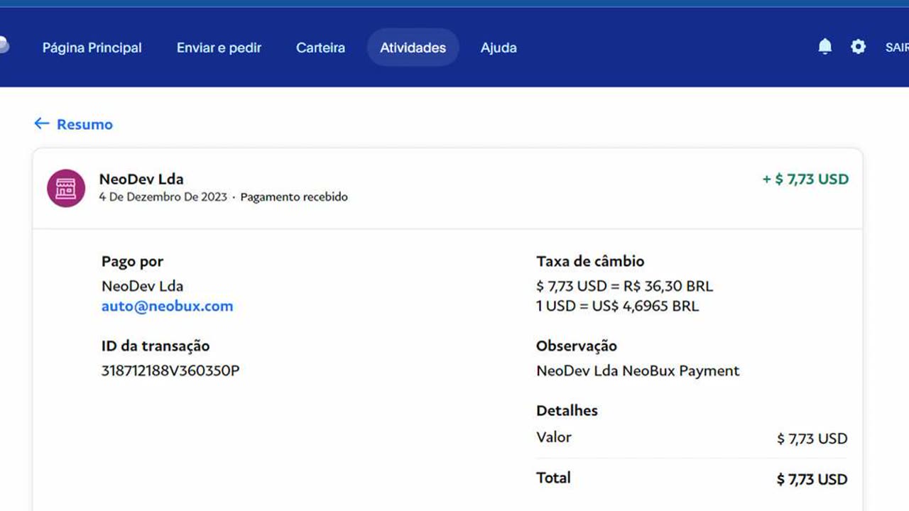This screenshot has height=511, width=909.
Task: Click the Pago por heading
Action: click(x=133, y=261)
